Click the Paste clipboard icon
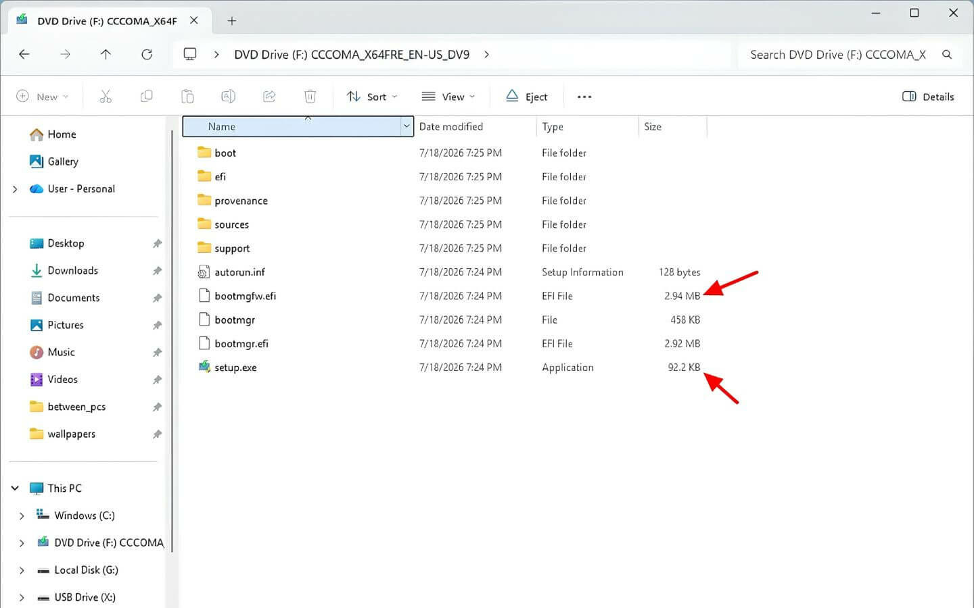This screenshot has width=974, height=608. pyautogui.click(x=187, y=97)
